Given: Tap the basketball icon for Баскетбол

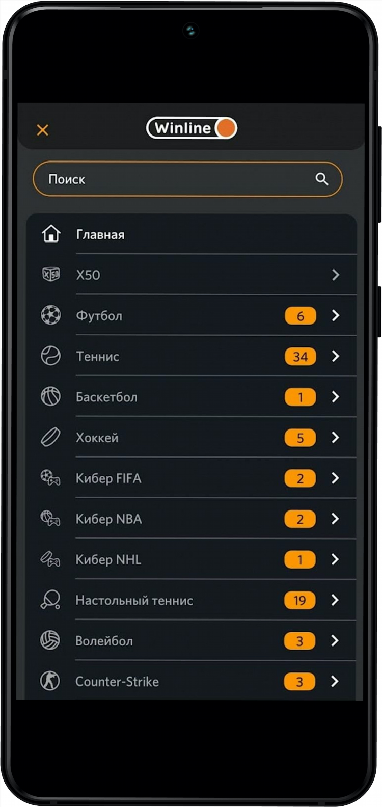Looking at the screenshot, I should point(51,396).
